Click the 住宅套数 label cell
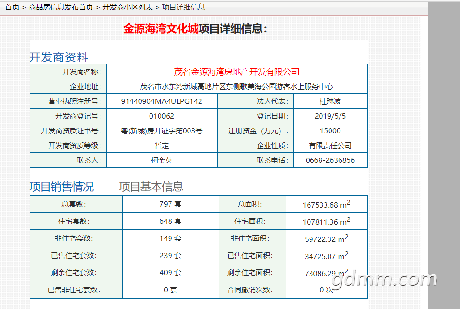This screenshot has width=460, height=309. [x=76, y=221]
